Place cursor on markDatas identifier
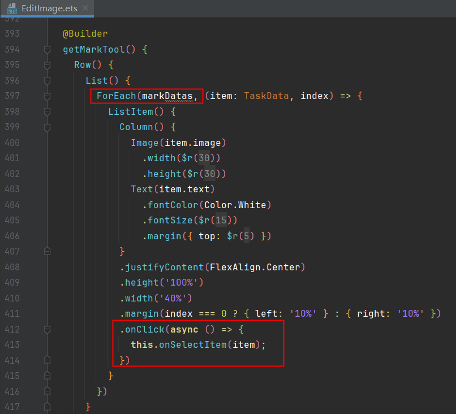This screenshot has width=456, height=414. point(167,96)
